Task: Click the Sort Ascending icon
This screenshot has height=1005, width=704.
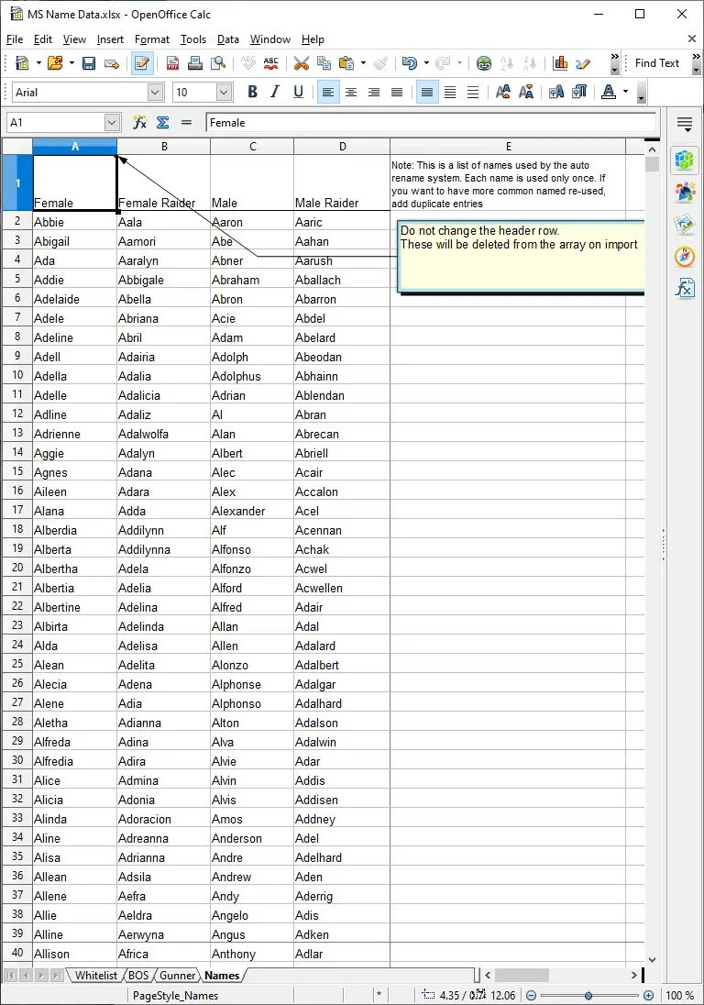Action: 507,62
